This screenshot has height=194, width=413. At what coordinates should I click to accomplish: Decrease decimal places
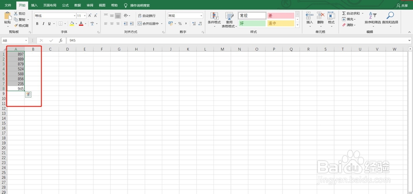pyautogui.click(x=200, y=23)
